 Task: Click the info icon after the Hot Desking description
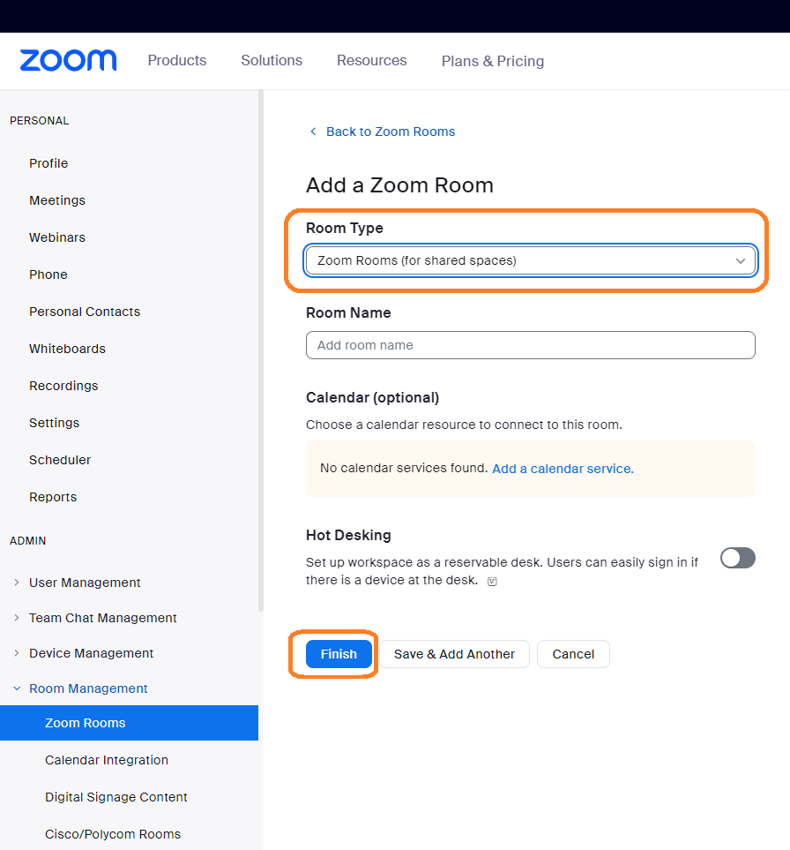point(492,581)
